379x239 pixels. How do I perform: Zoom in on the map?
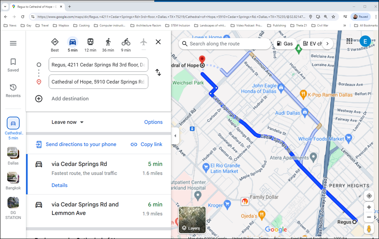(x=369, y=207)
